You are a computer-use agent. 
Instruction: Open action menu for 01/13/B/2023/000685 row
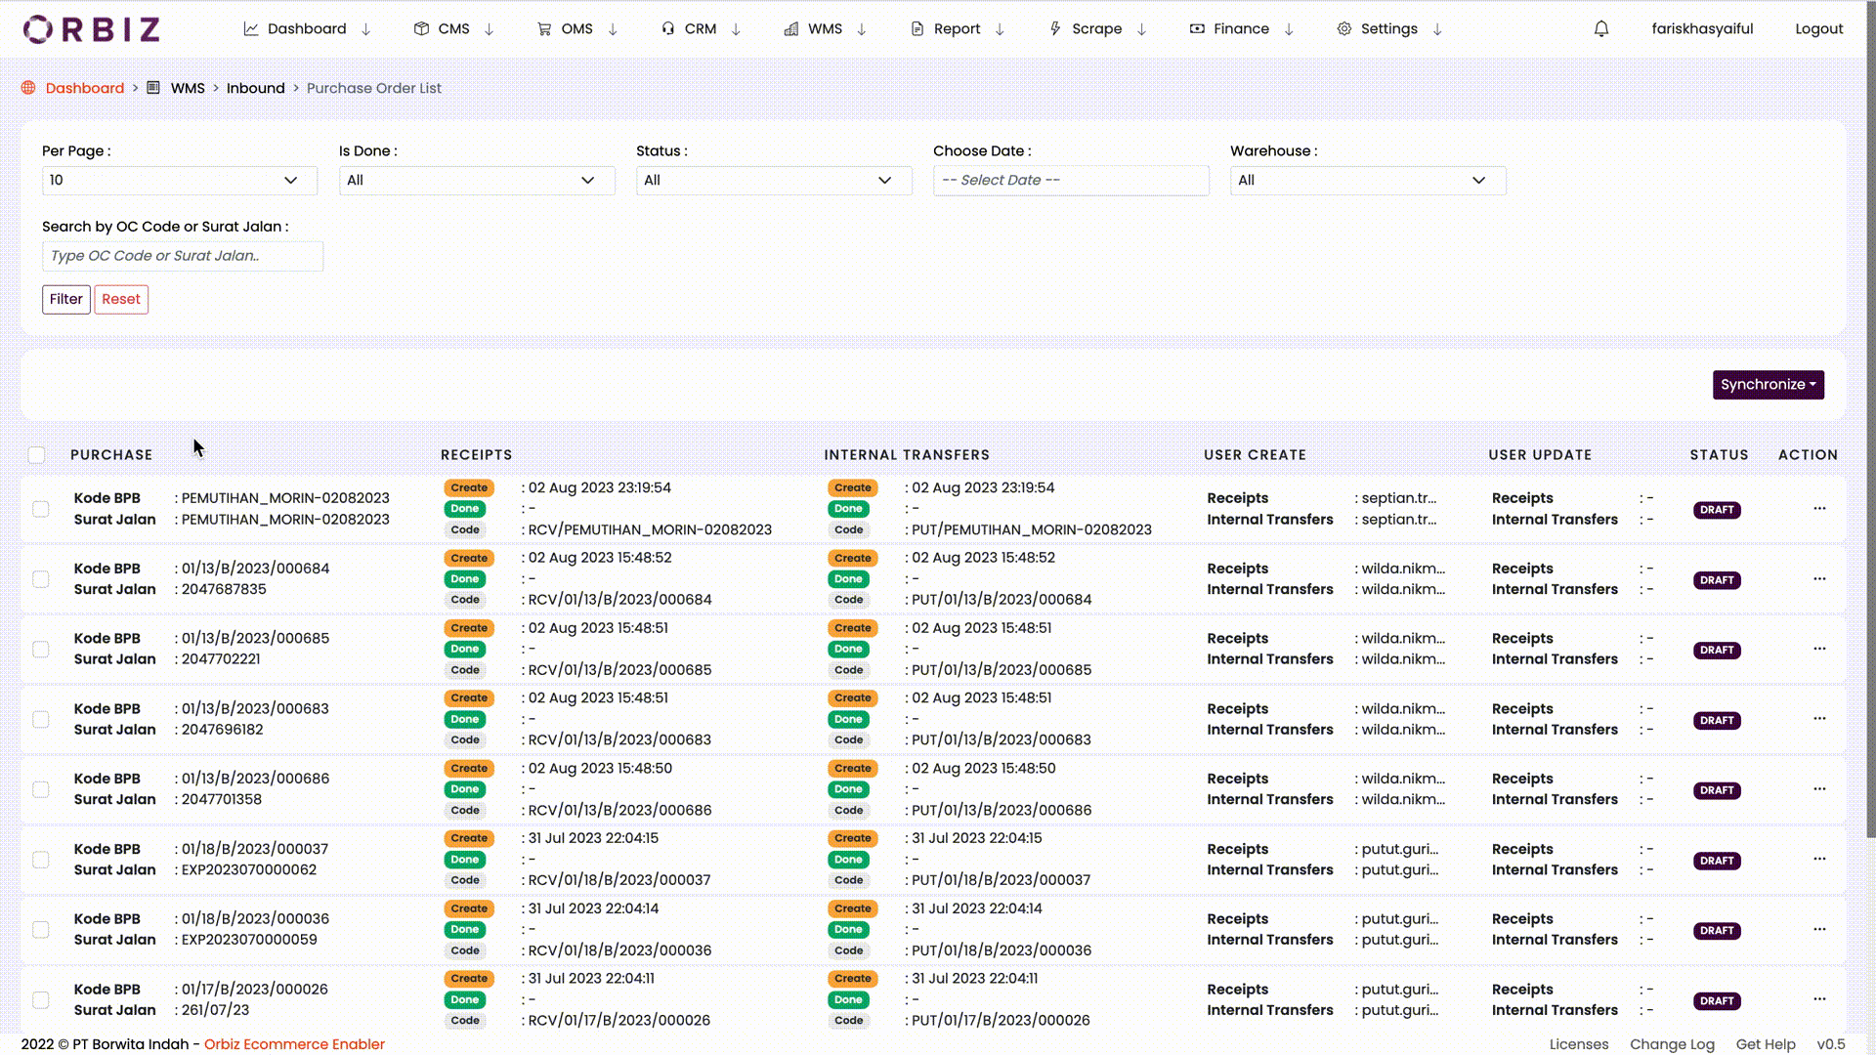pos(1819,649)
